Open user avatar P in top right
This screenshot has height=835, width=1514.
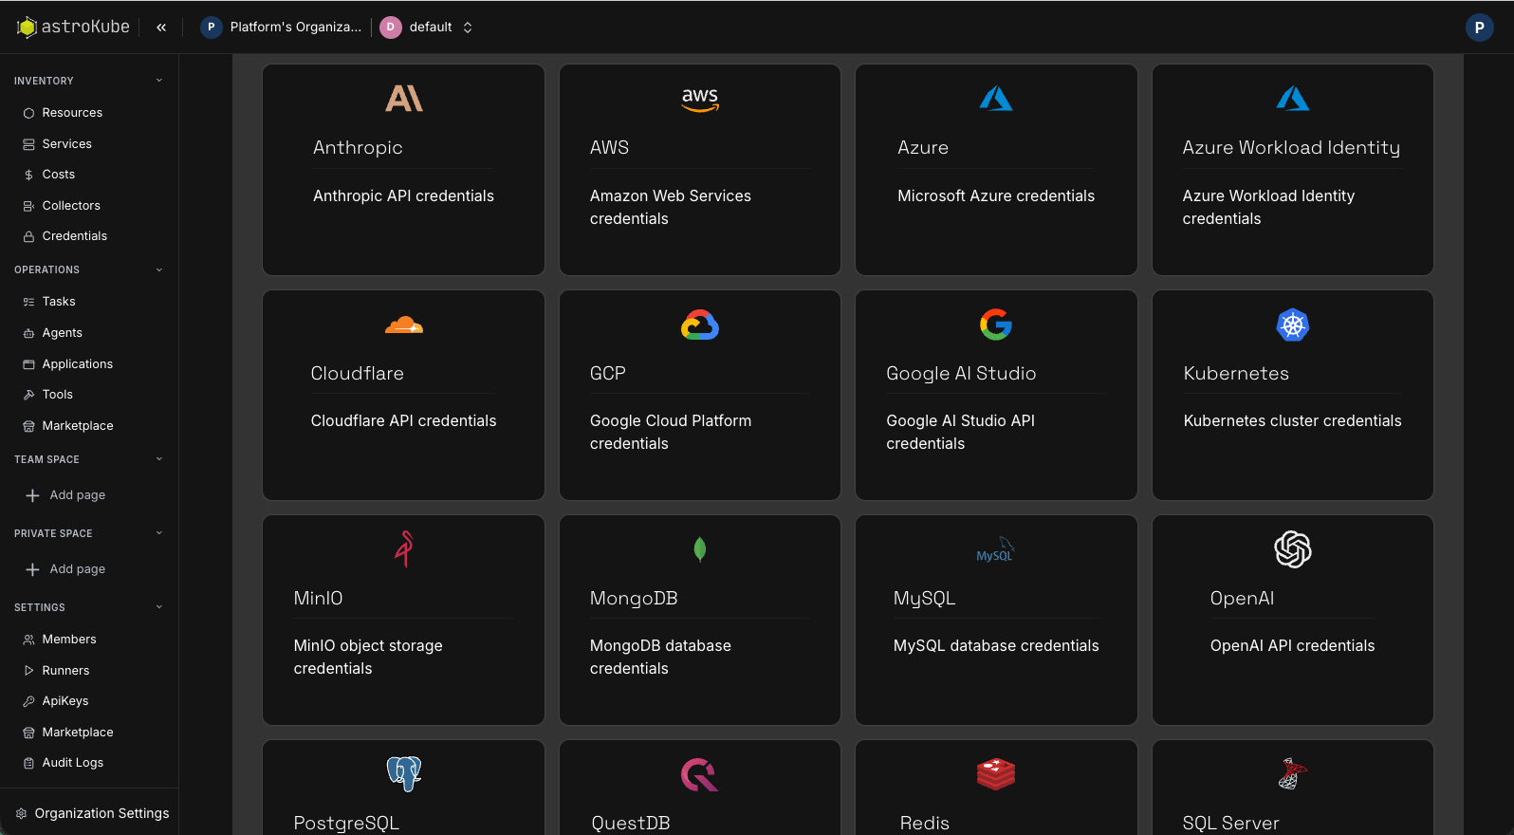coord(1479,28)
